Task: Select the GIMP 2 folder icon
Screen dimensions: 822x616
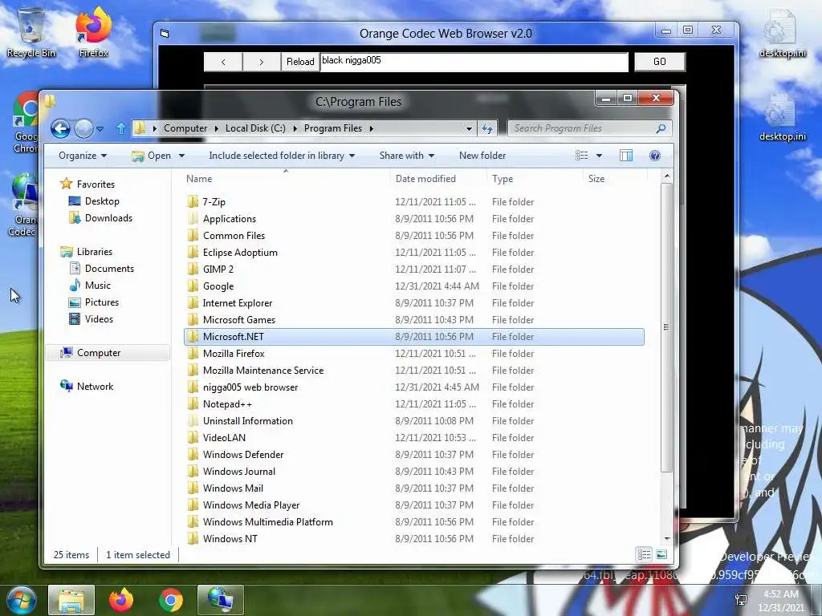Action: tap(193, 269)
